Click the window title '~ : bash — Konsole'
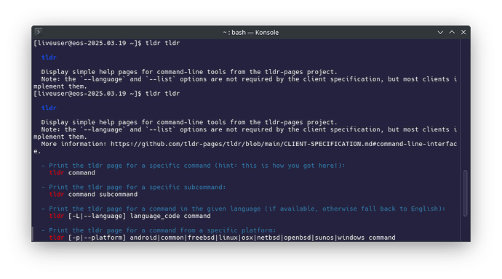 tap(251, 32)
